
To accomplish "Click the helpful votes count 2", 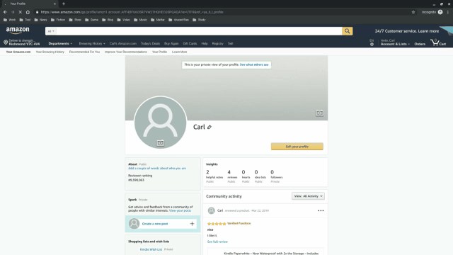I will [207, 172].
